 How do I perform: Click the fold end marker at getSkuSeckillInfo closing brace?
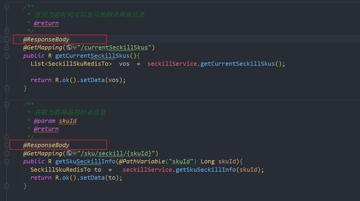[x=7, y=186]
